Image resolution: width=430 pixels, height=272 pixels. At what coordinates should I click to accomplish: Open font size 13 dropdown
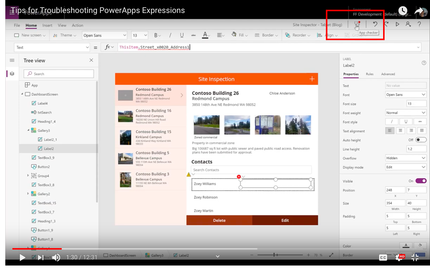point(139,35)
